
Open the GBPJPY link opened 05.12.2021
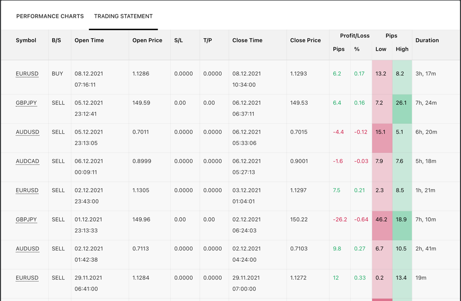click(x=26, y=103)
